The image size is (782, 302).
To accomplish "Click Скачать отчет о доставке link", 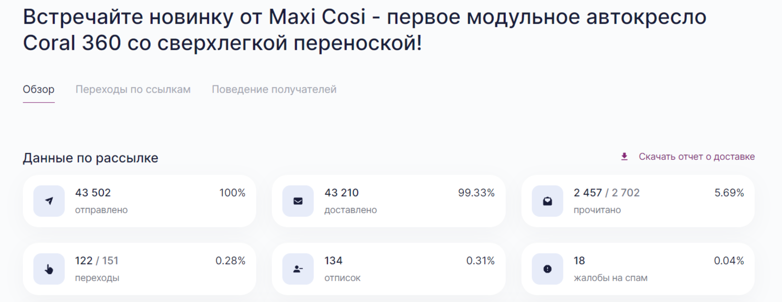I will 696,157.
